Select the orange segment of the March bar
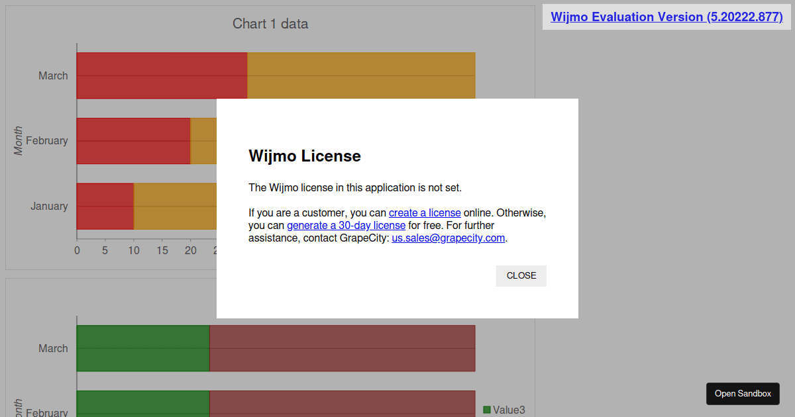The height and width of the screenshot is (417, 795). pos(361,75)
